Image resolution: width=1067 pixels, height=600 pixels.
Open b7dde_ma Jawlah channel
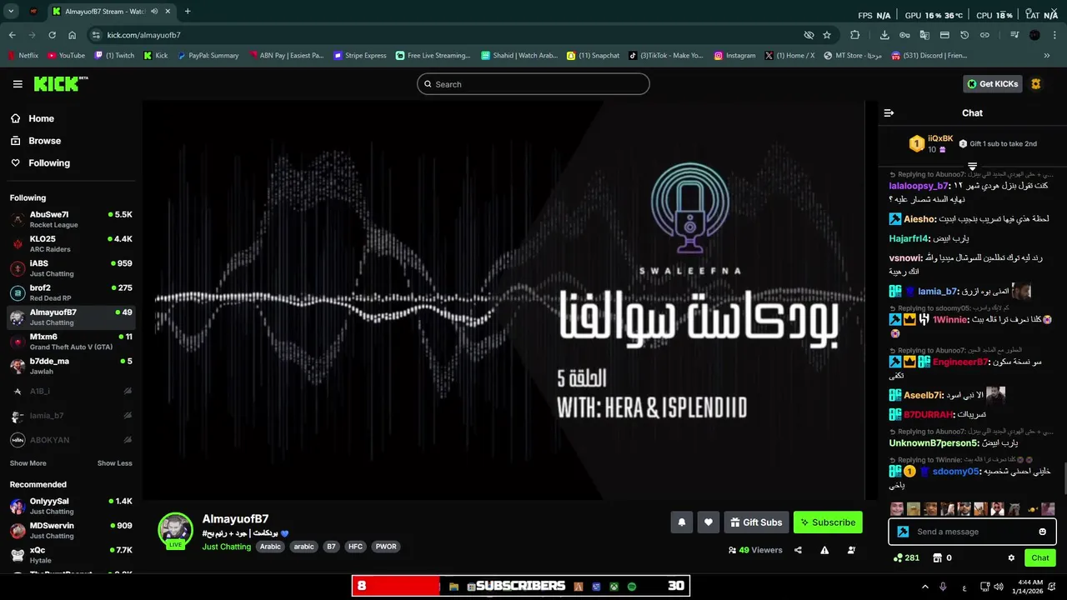coord(71,366)
